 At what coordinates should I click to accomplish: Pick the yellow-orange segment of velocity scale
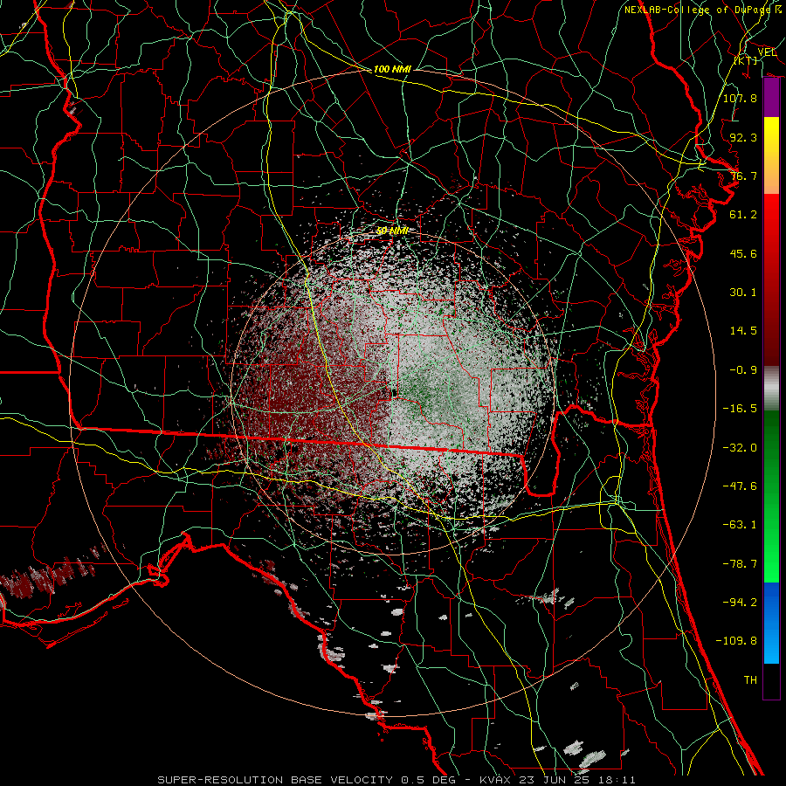tap(771, 155)
